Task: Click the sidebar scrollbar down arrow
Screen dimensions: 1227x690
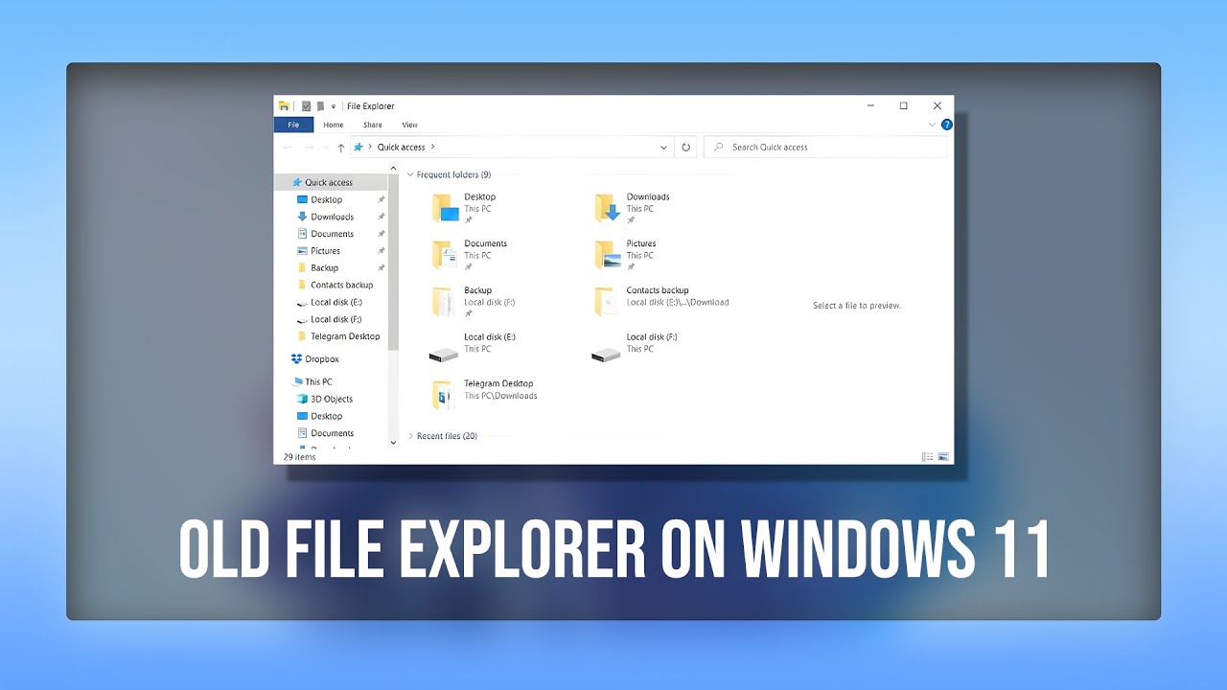Action: pyautogui.click(x=393, y=443)
